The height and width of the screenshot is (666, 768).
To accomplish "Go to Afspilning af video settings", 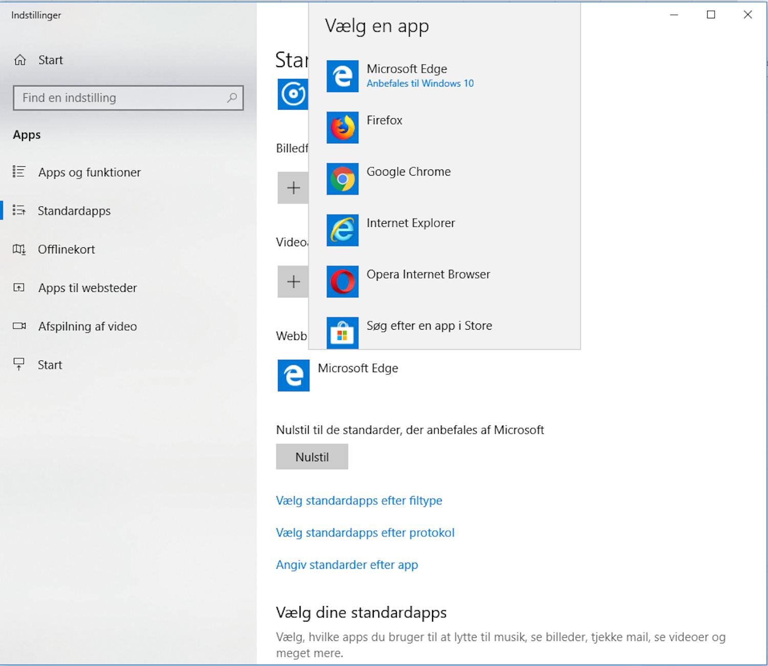I will tap(87, 326).
